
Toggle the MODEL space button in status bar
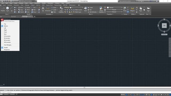tap(123, 95)
